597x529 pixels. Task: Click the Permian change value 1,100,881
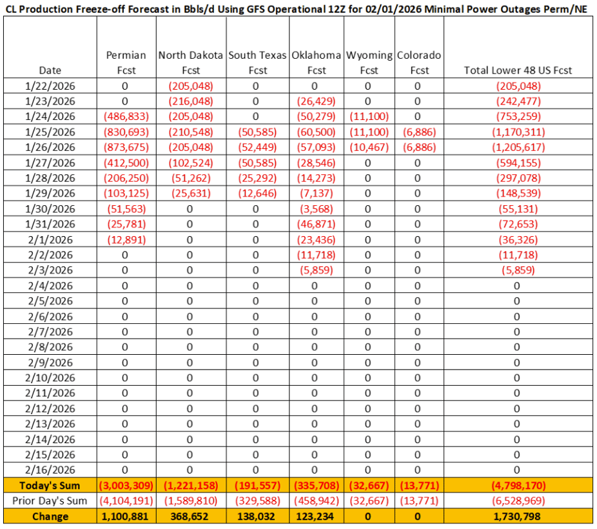[x=126, y=516]
